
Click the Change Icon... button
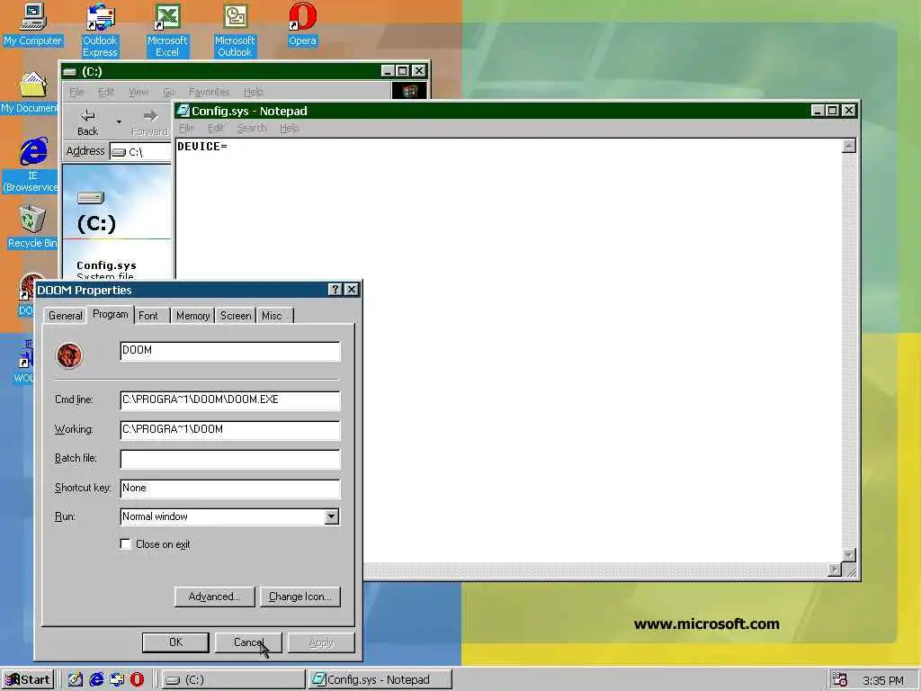point(300,597)
